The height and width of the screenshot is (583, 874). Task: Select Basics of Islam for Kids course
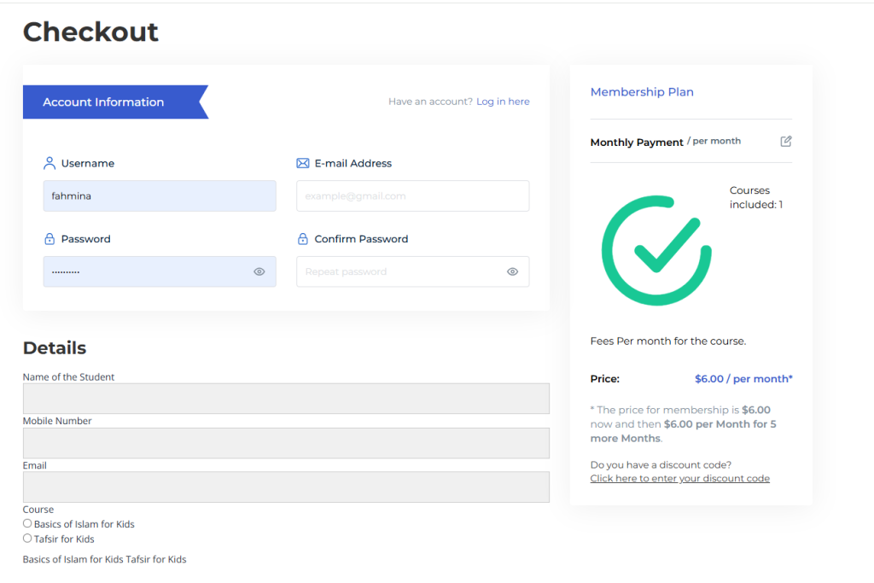[27, 524]
